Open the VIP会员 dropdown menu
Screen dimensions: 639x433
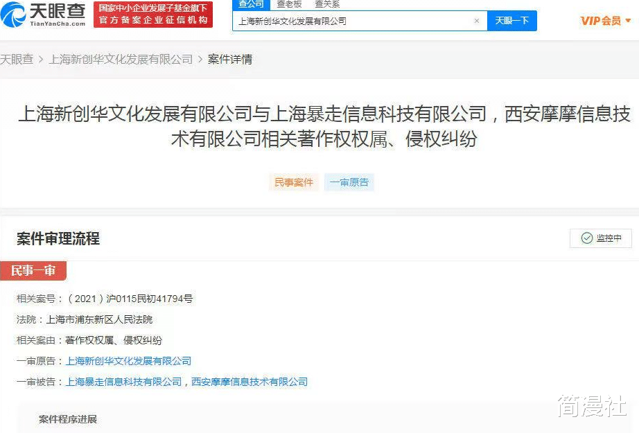coord(605,20)
